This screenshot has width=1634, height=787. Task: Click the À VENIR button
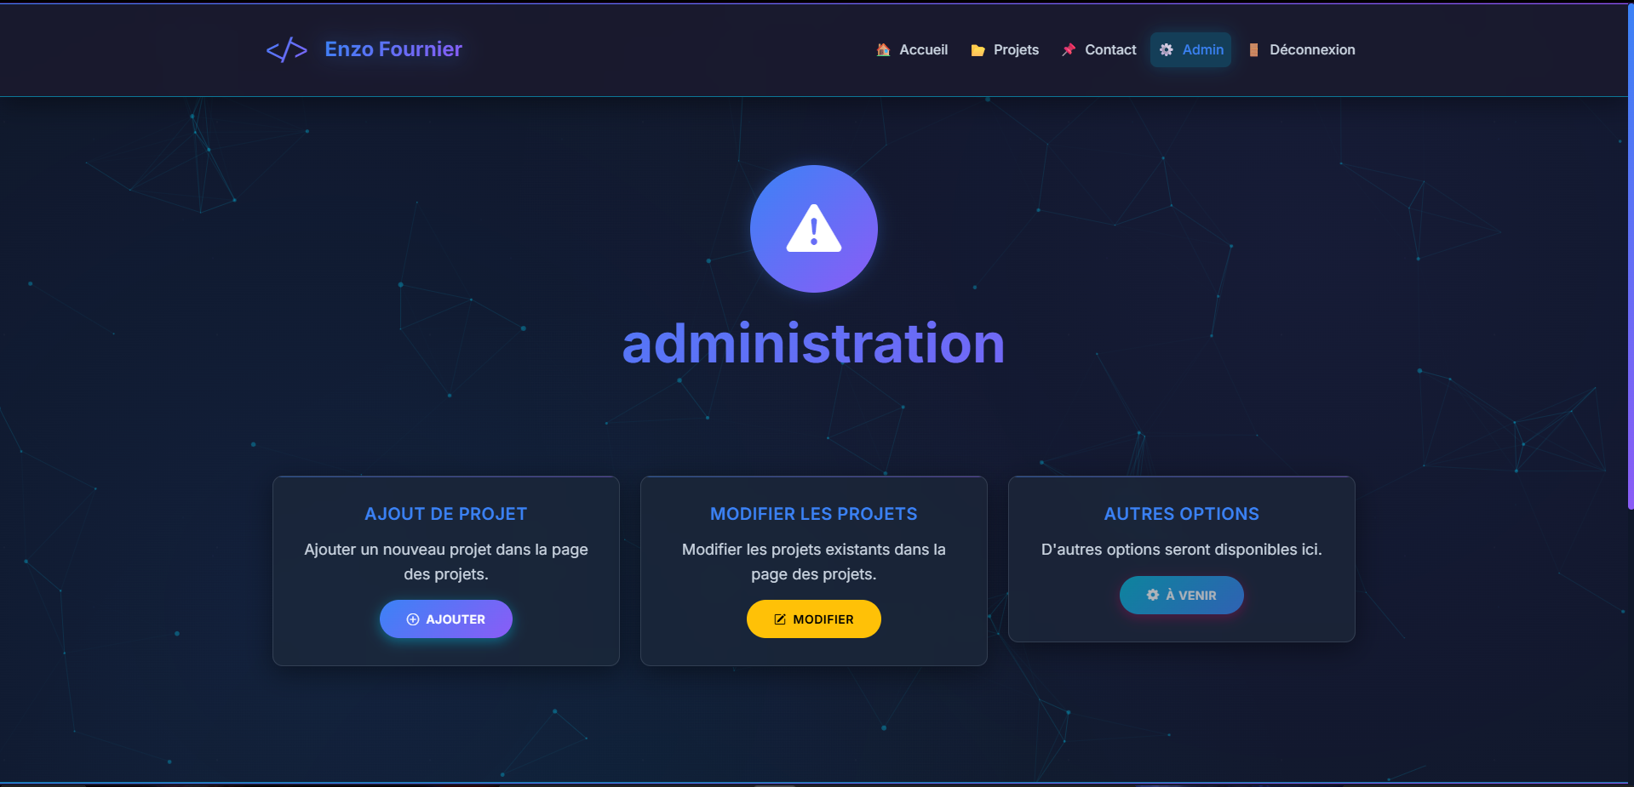coord(1181,595)
